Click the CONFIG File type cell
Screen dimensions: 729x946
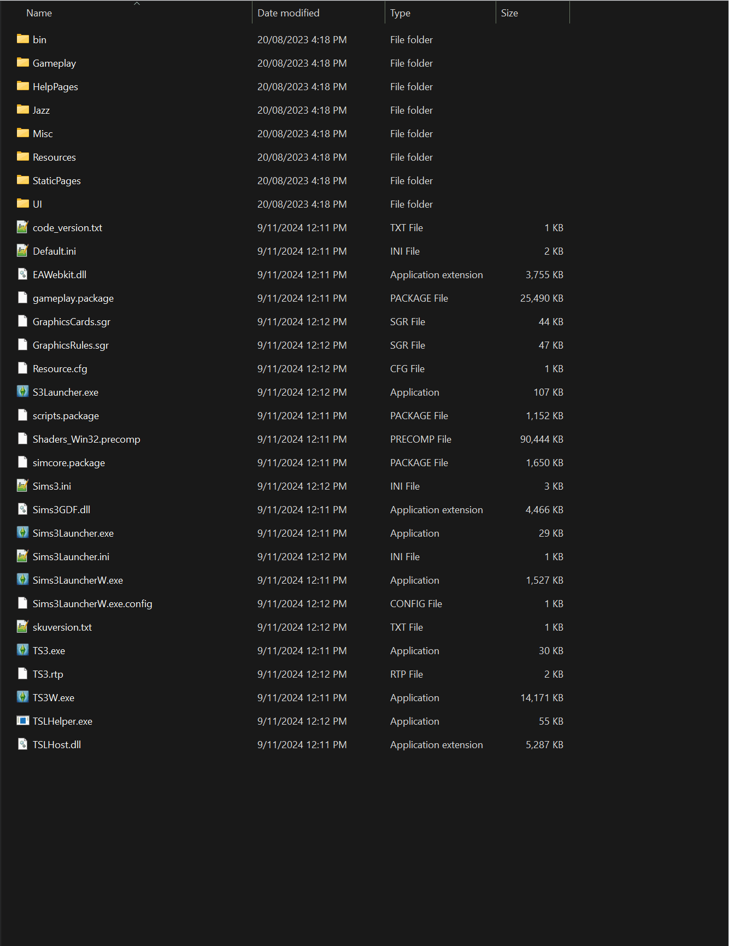(x=416, y=604)
